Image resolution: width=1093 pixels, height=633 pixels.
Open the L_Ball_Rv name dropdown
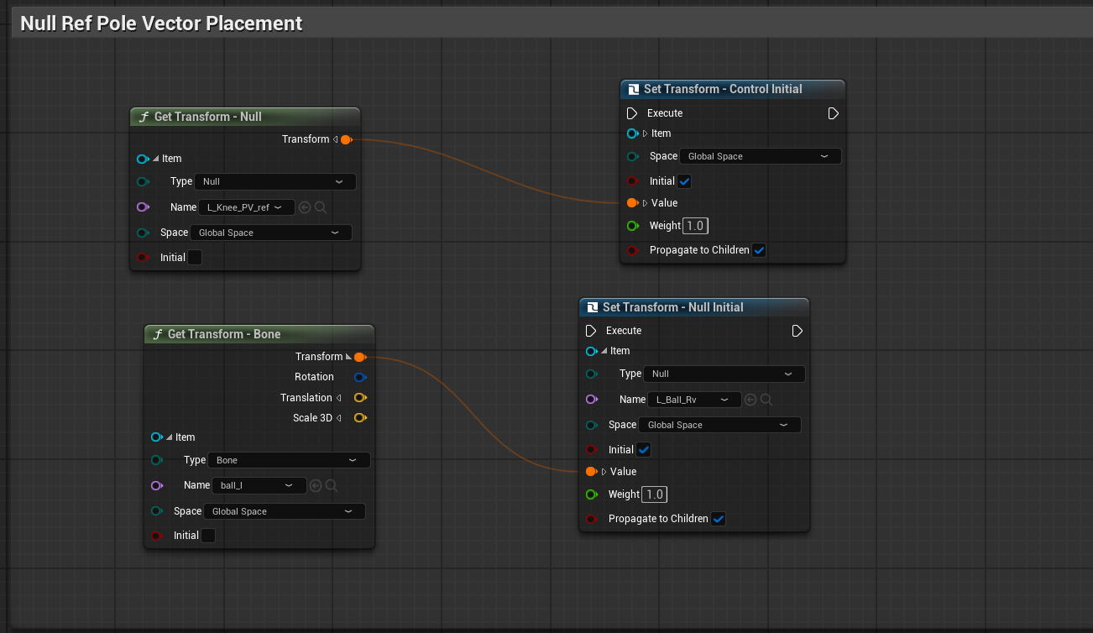[x=693, y=400]
